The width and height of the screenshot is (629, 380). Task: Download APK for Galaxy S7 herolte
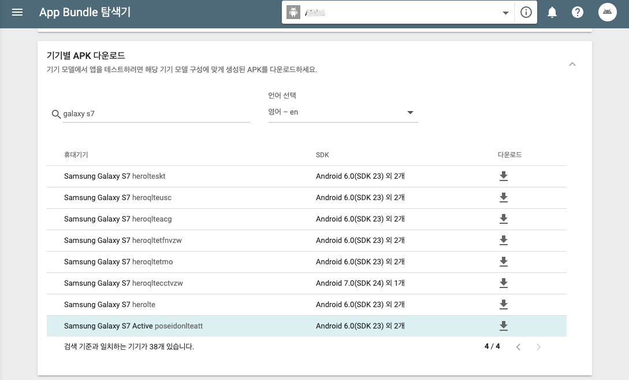point(504,304)
